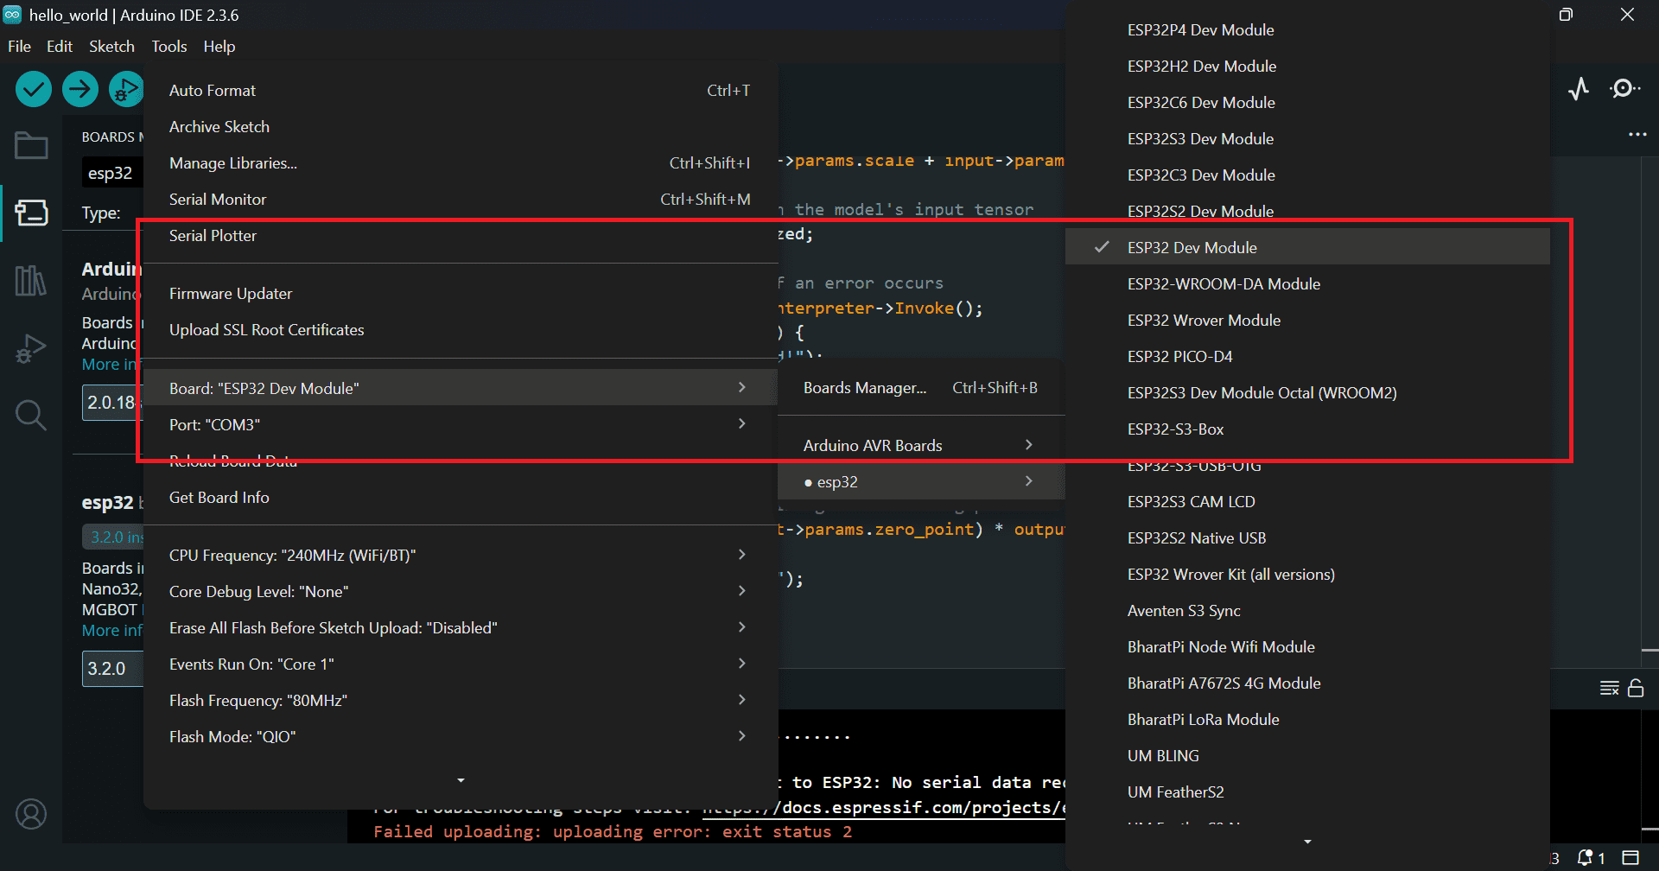The image size is (1659, 871).
Task: Click the output lock icon
Action: tap(1636, 688)
